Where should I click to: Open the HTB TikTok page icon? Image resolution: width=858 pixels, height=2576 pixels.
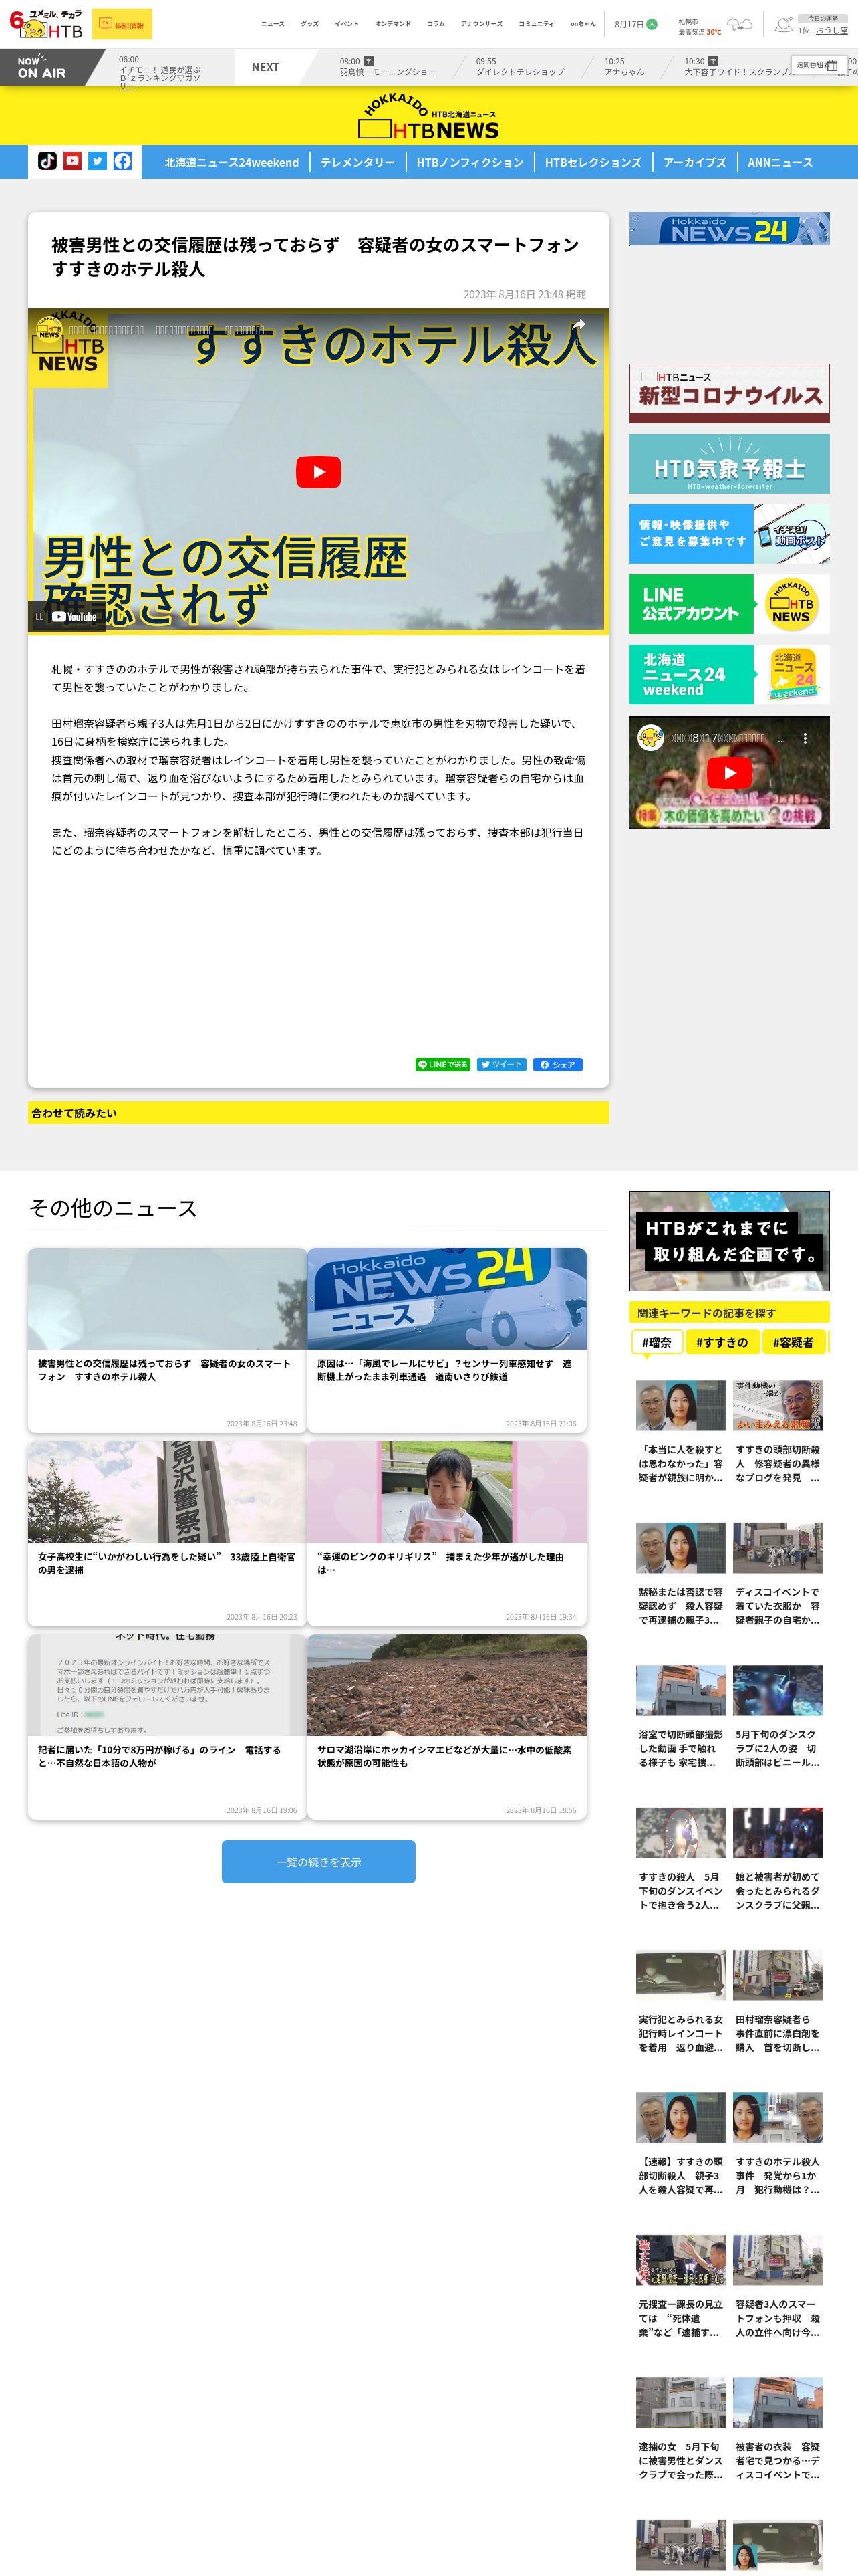coord(47,161)
